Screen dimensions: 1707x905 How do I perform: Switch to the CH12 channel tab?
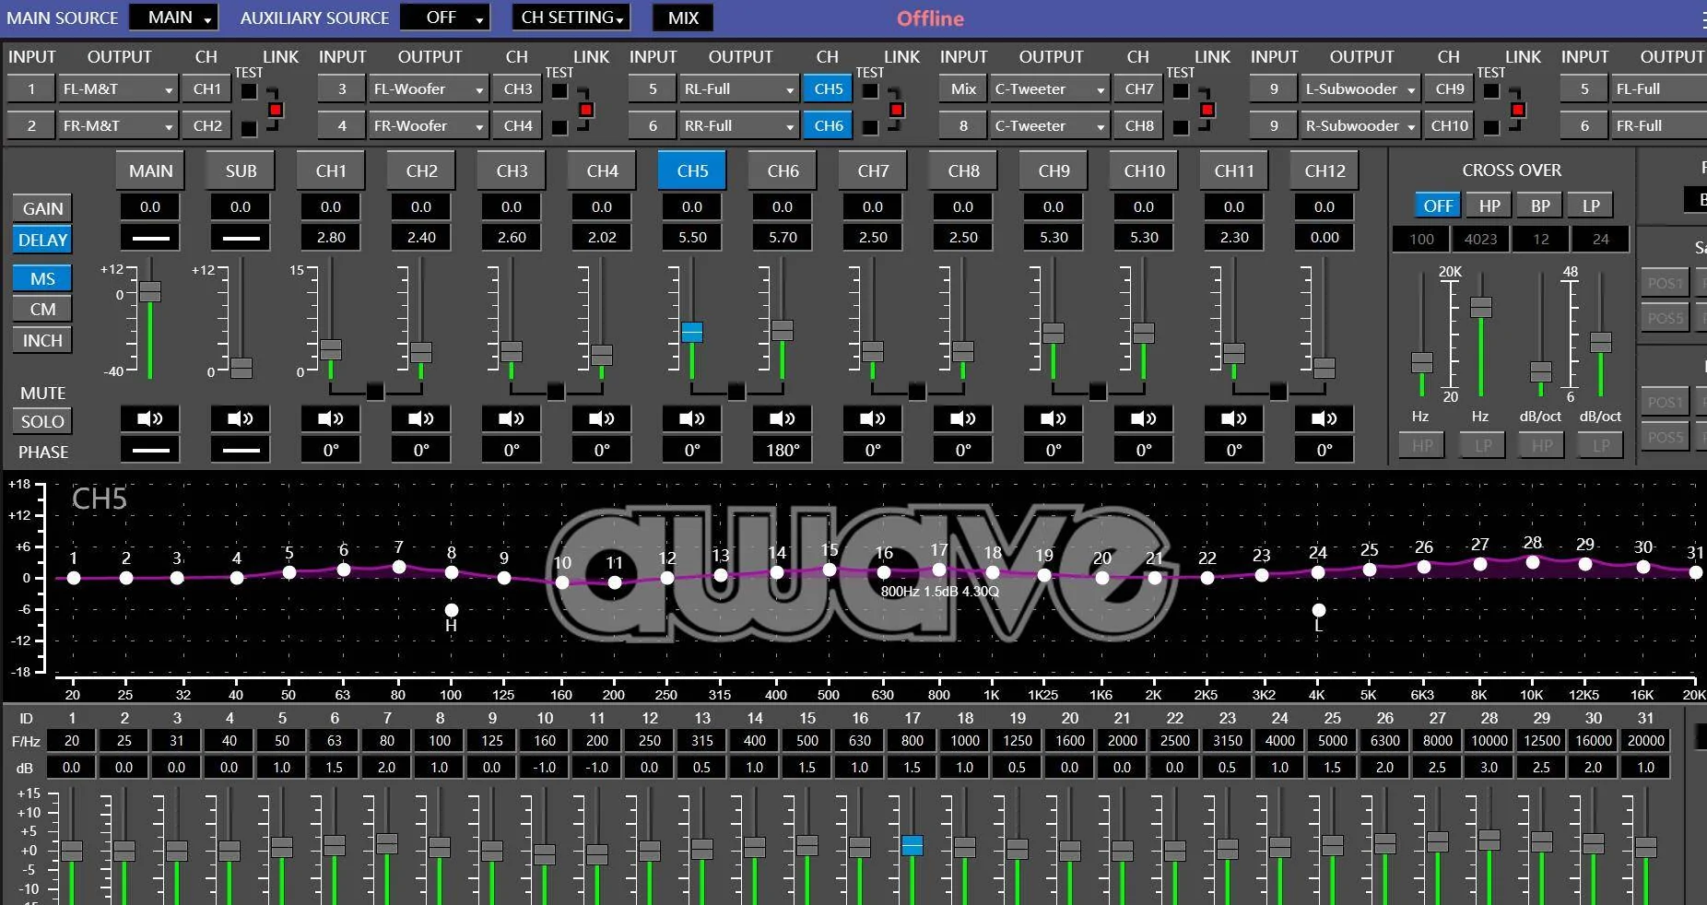pyautogui.click(x=1324, y=170)
